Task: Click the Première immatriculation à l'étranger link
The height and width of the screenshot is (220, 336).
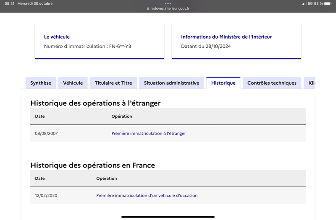Action: coord(149,133)
